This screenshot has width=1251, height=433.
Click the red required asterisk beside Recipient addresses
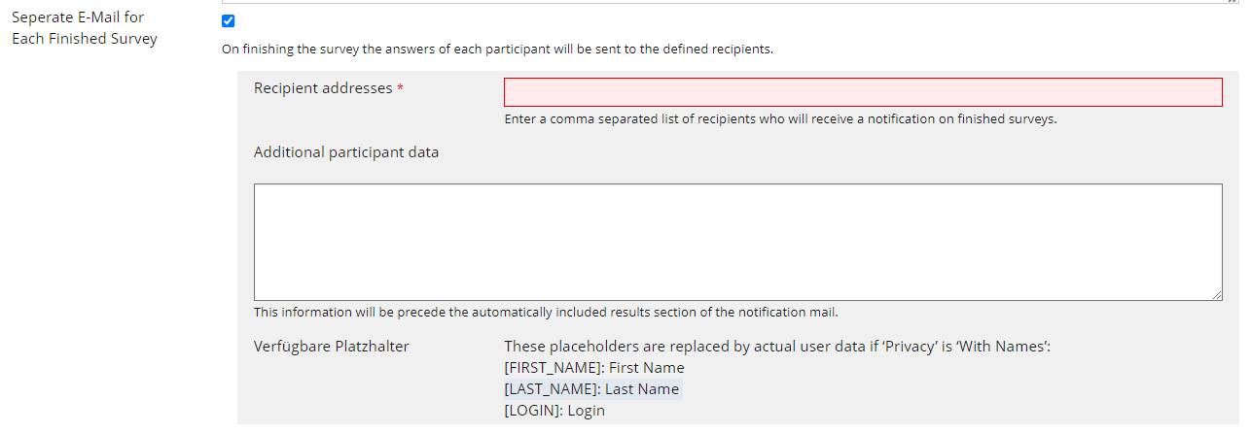coord(401,89)
